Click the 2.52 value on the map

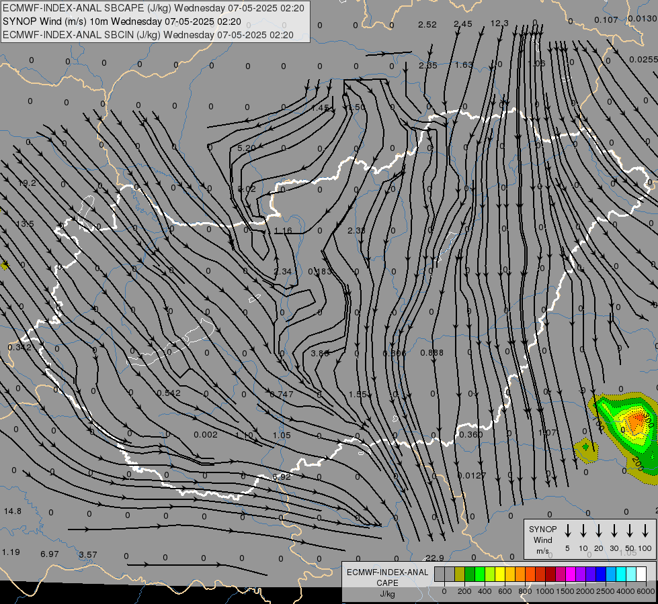(427, 25)
